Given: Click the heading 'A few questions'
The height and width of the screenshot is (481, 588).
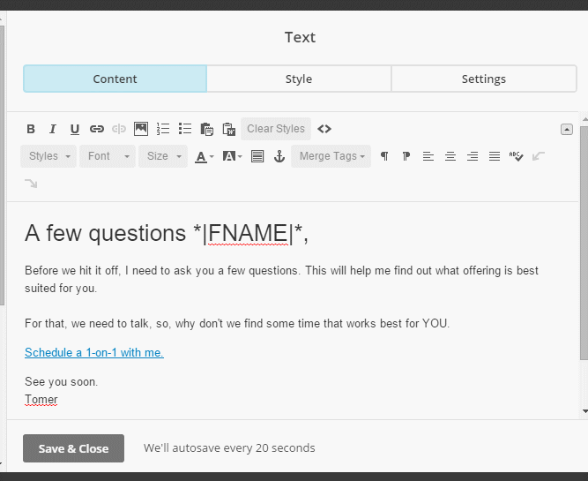Looking at the screenshot, I should click(105, 233).
